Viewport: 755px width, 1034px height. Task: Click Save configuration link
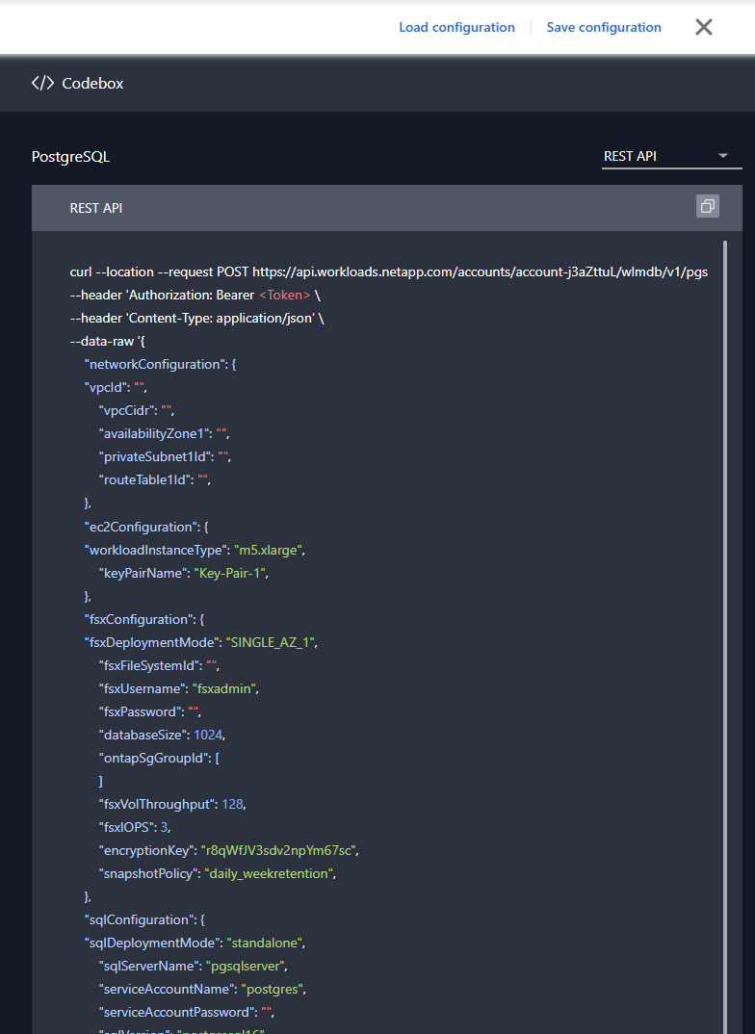tap(604, 27)
